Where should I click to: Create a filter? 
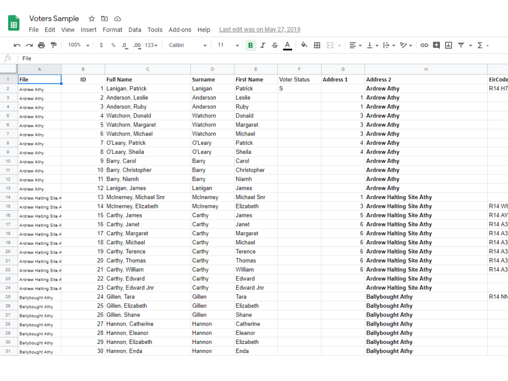[x=461, y=45]
